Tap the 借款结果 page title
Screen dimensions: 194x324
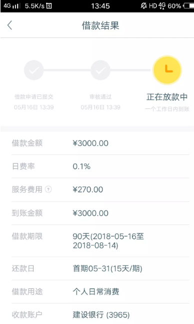(100, 25)
